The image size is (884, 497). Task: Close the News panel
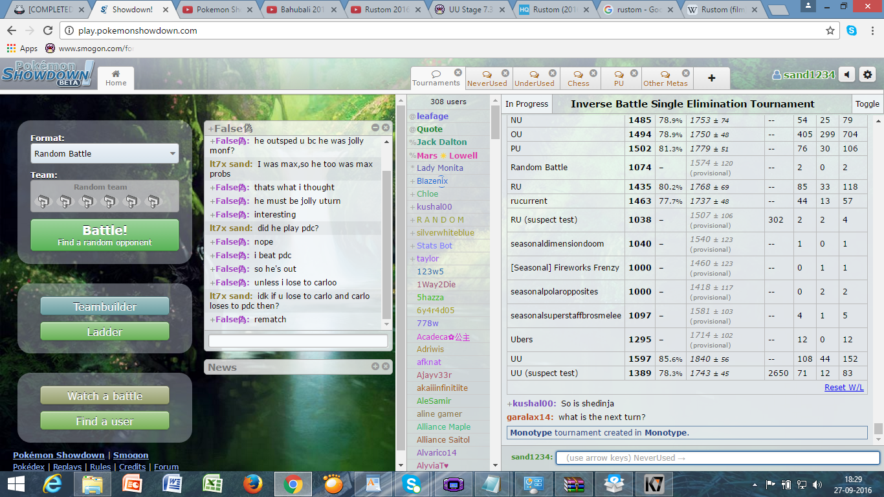(386, 366)
